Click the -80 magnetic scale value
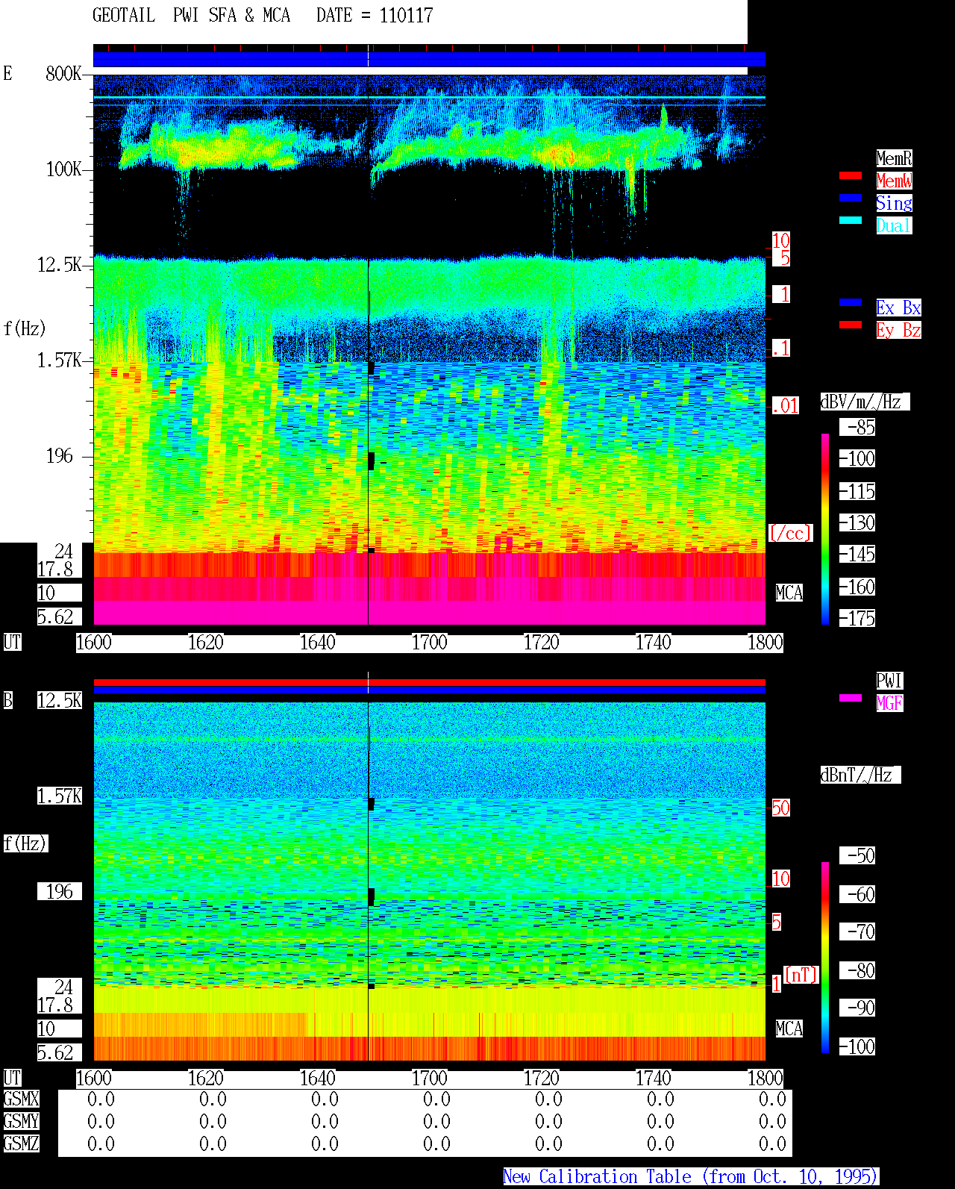The image size is (955, 1189). [857, 970]
